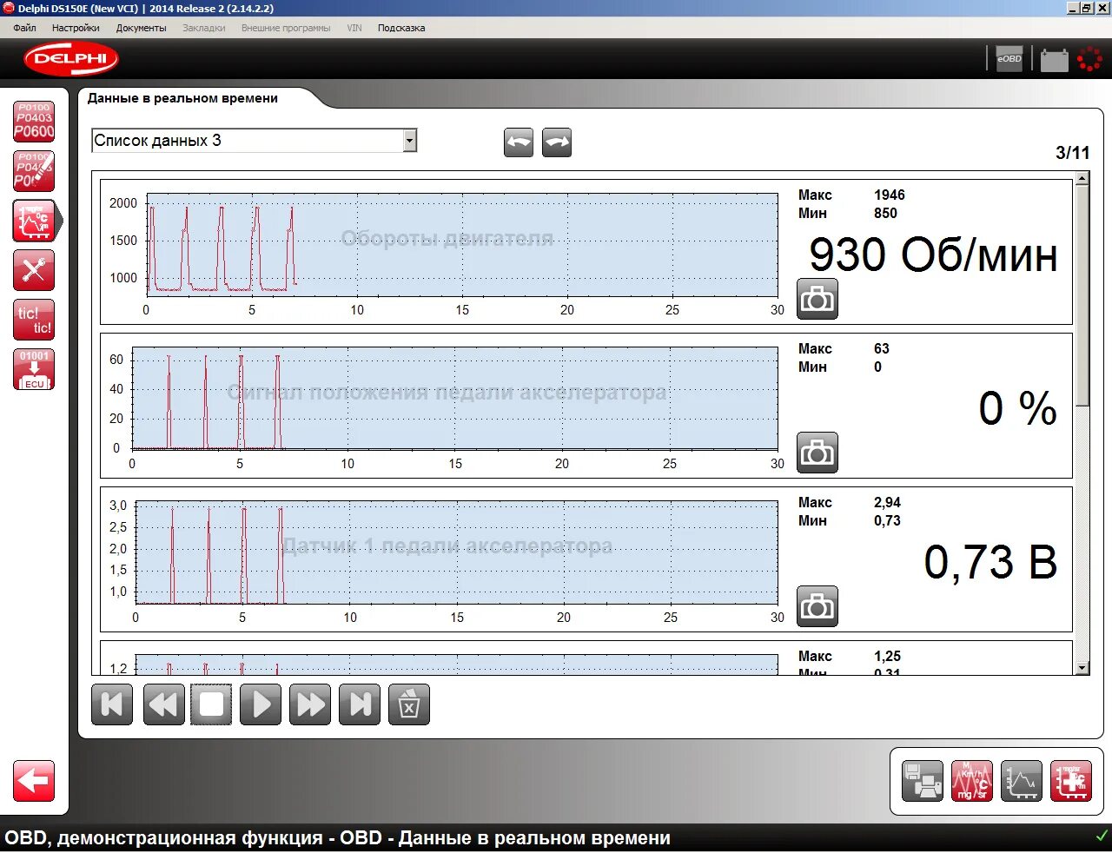This screenshot has width=1112, height=853.
Task: Click the Delphi logo
Action: 70,59
